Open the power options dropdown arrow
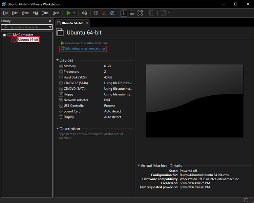254x203 pixels. click(x=74, y=13)
